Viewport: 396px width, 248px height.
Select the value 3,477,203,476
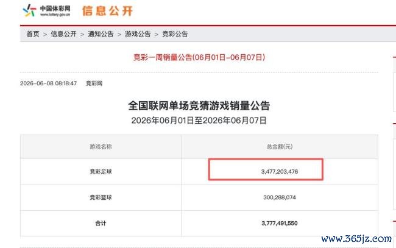coord(280,172)
